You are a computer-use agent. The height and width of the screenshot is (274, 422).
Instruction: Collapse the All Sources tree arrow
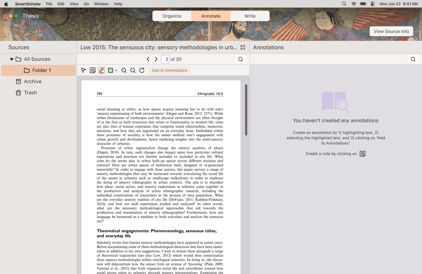pyautogui.click(x=11, y=59)
